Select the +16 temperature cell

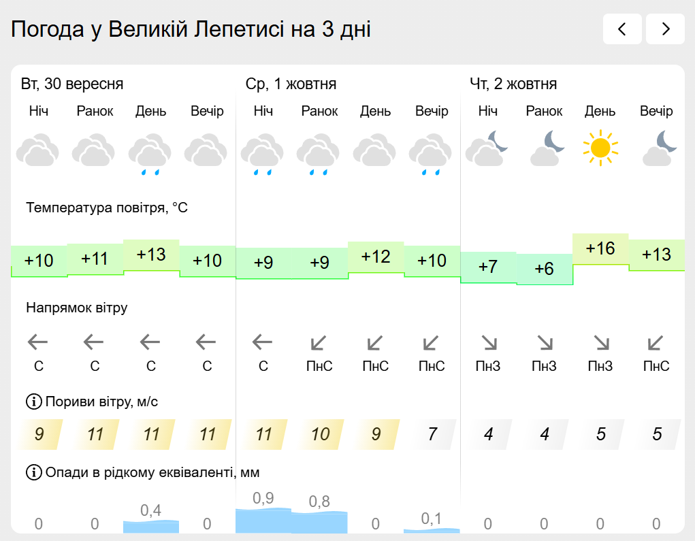pyautogui.click(x=600, y=248)
